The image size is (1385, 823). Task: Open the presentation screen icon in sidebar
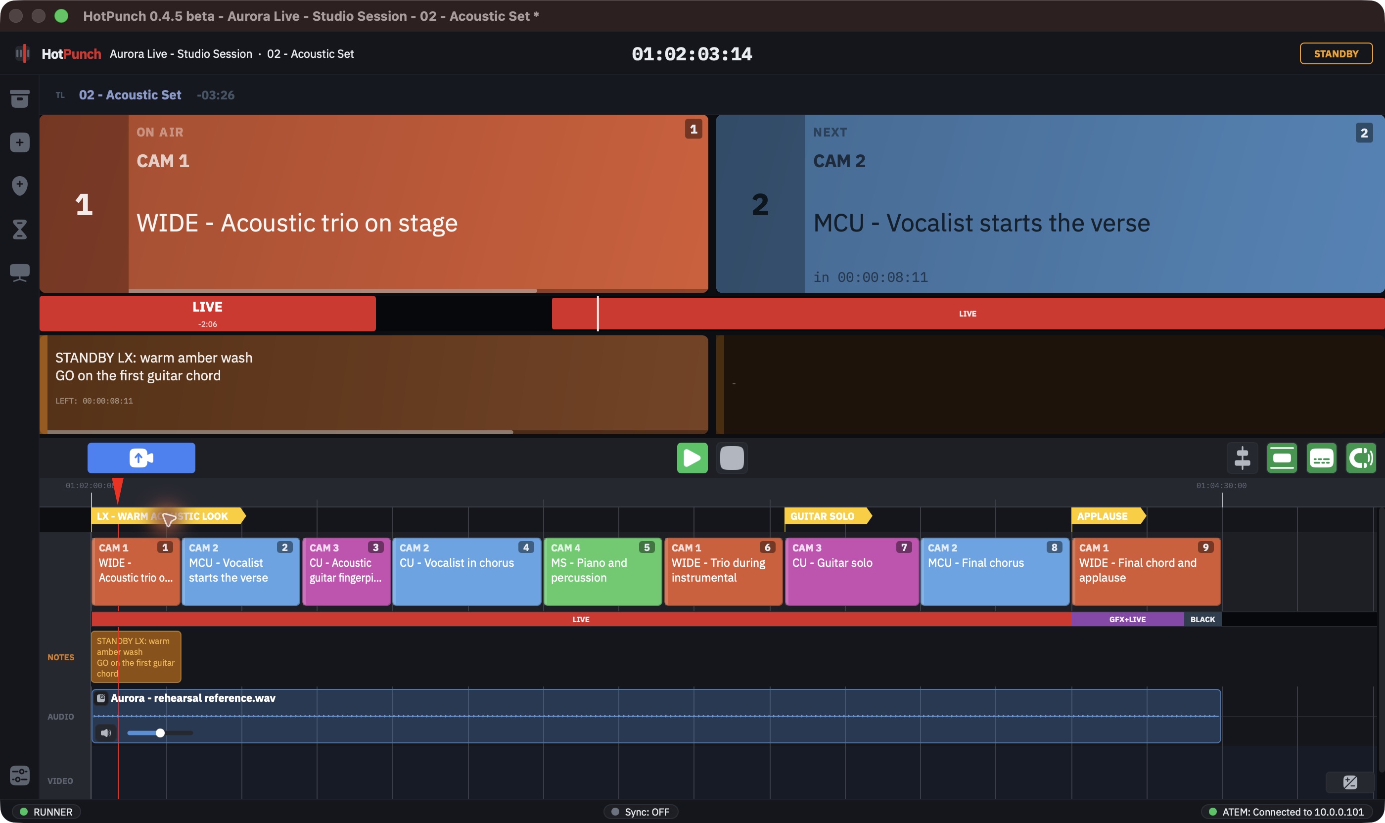coord(19,273)
